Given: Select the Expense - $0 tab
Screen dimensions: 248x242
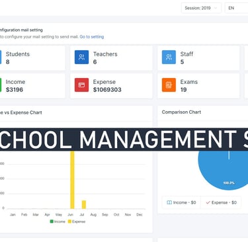Looking at the screenshot, I should 221,202.
